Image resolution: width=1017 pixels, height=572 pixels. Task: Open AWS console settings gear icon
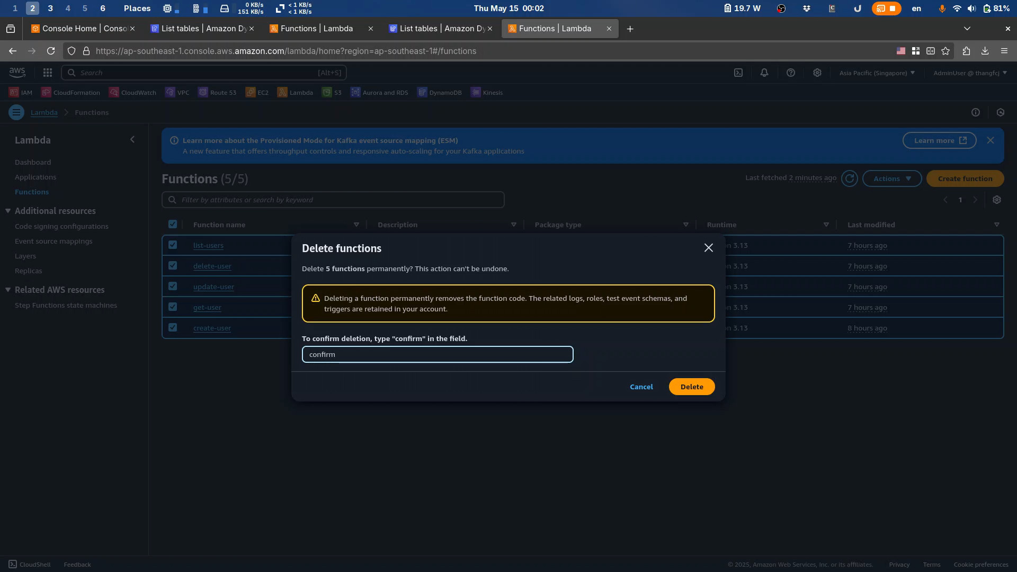pyautogui.click(x=817, y=73)
